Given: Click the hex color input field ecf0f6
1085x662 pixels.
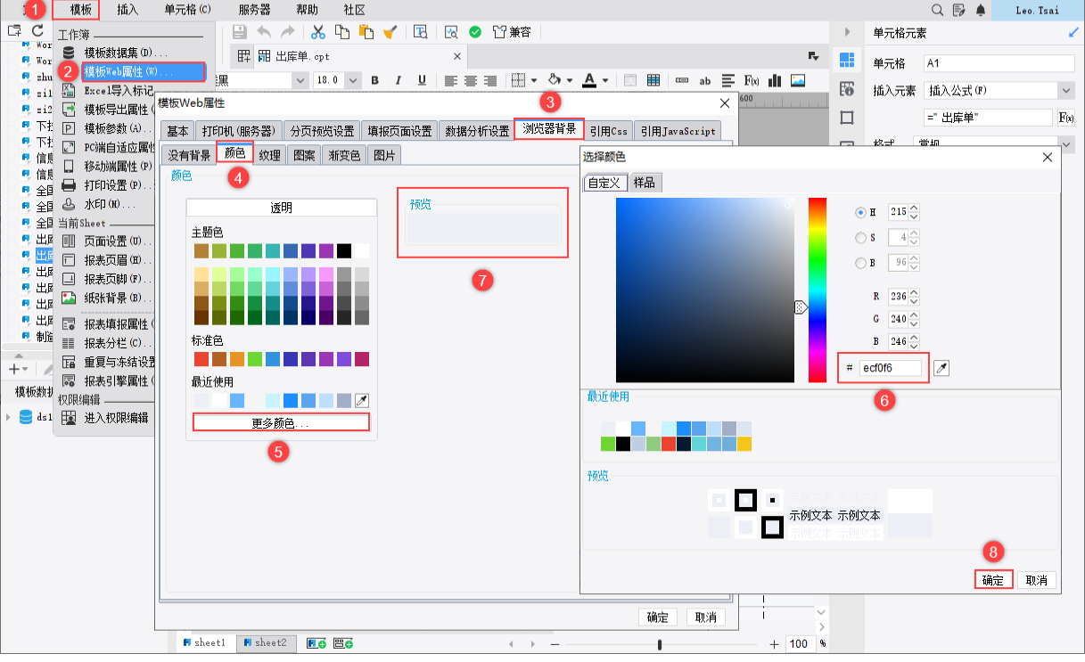Looking at the screenshot, I should [891, 367].
